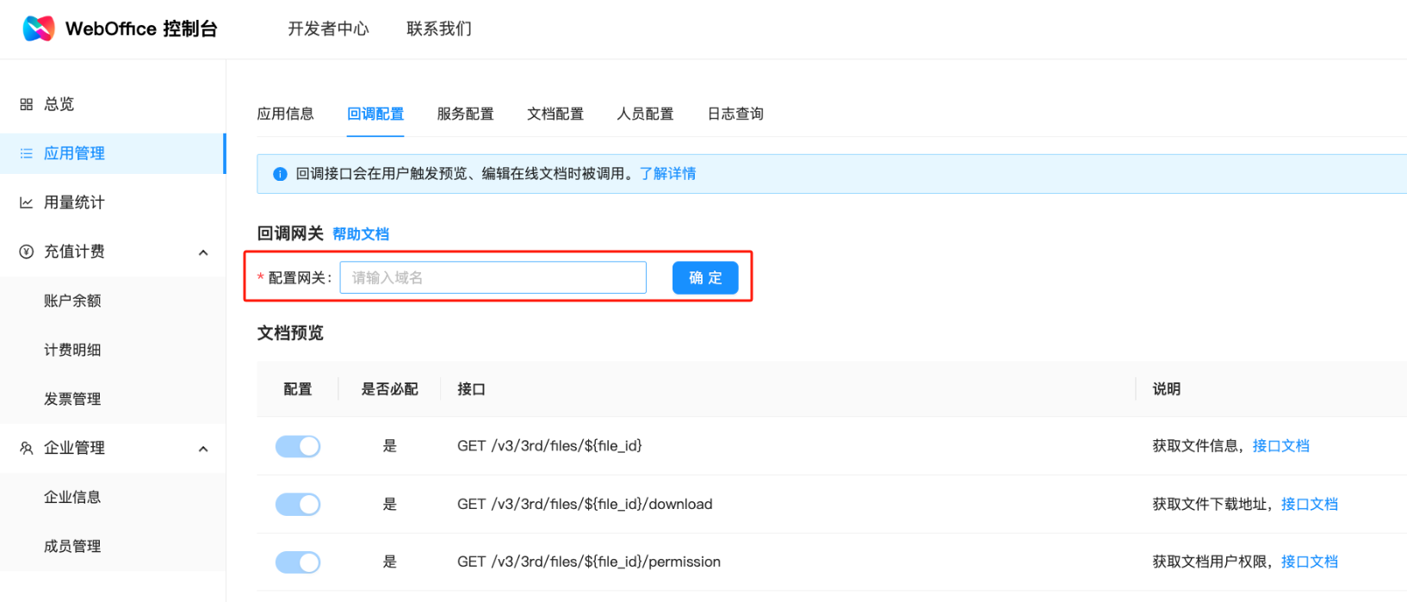Click the blue info icon in banner
This screenshot has height=602, width=1407.
click(x=280, y=174)
